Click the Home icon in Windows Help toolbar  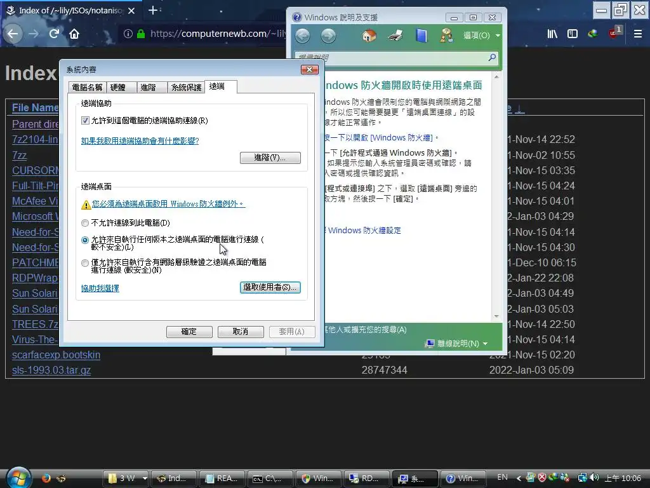[x=369, y=36]
